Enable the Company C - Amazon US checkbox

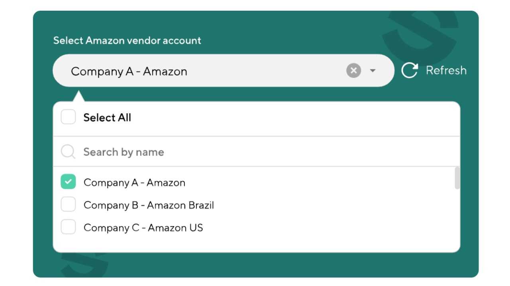(x=68, y=227)
